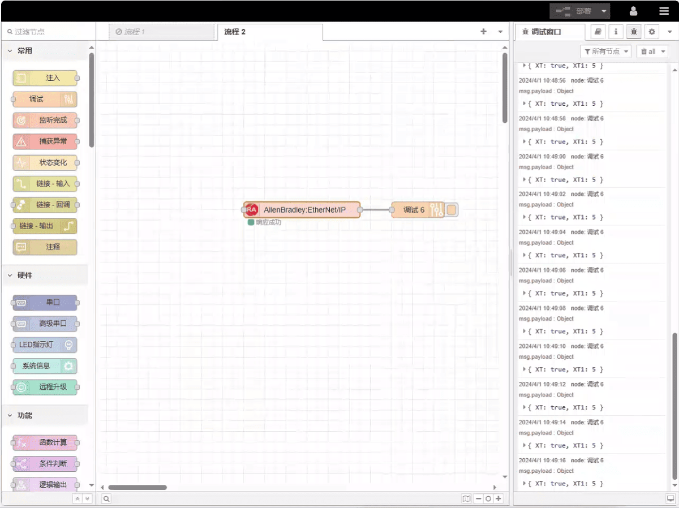Open the help book sidebar tab
The height and width of the screenshot is (508, 679).
click(598, 32)
